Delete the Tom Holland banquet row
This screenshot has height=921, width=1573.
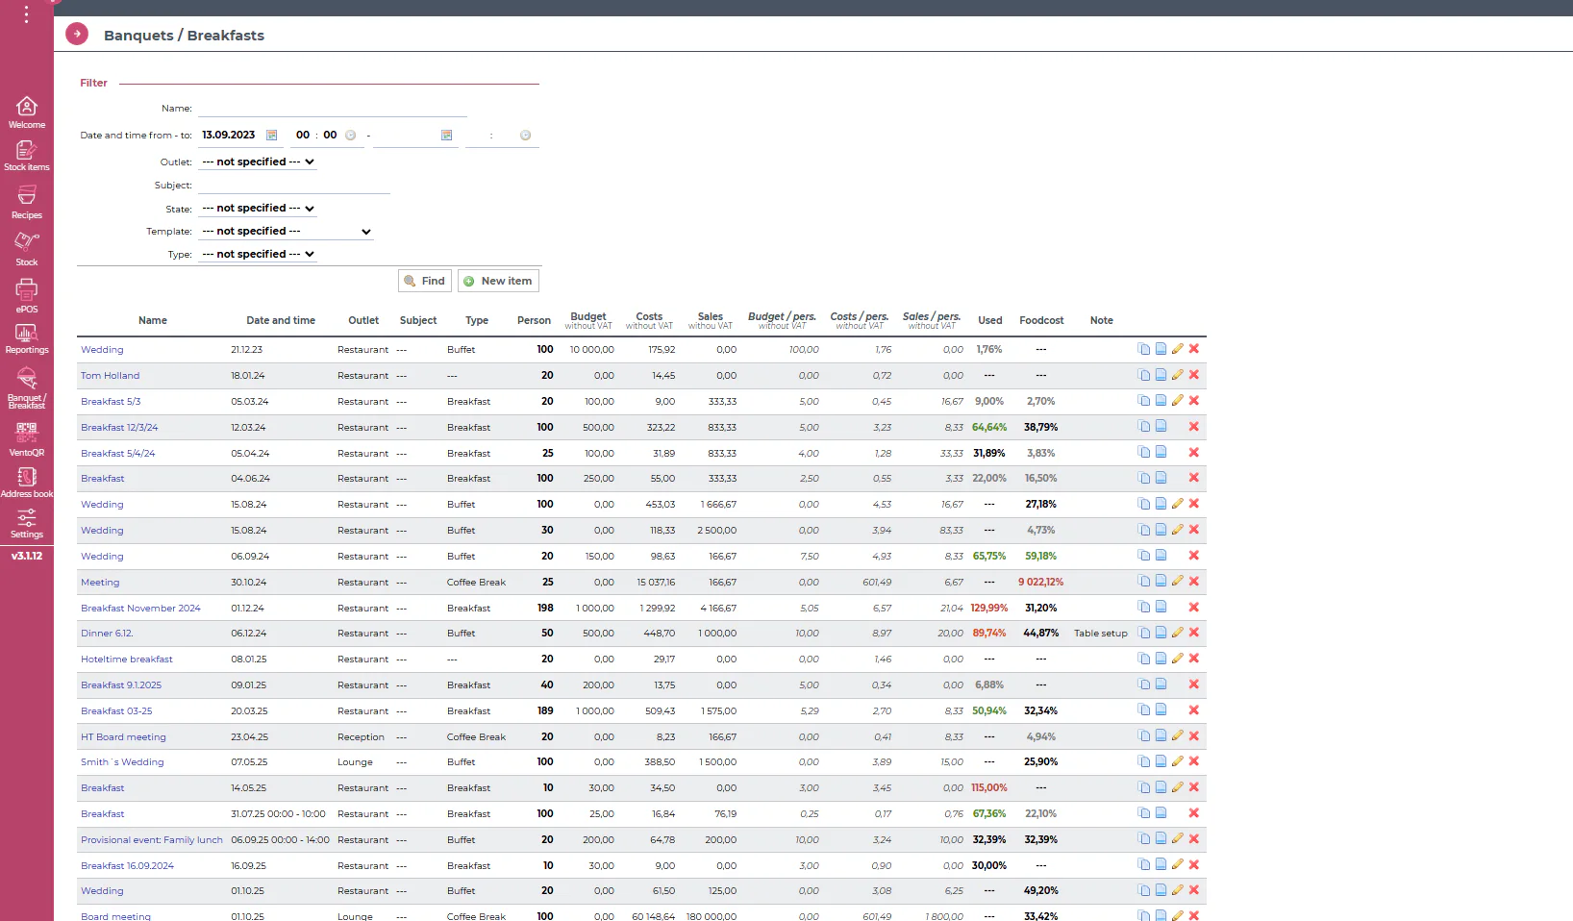click(x=1194, y=375)
